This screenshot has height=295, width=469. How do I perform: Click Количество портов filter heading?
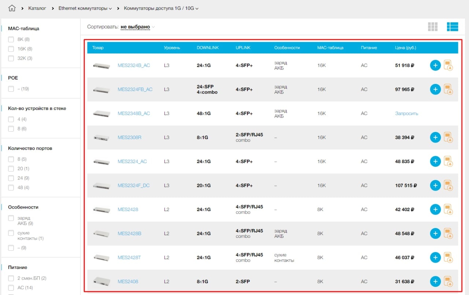click(30, 148)
